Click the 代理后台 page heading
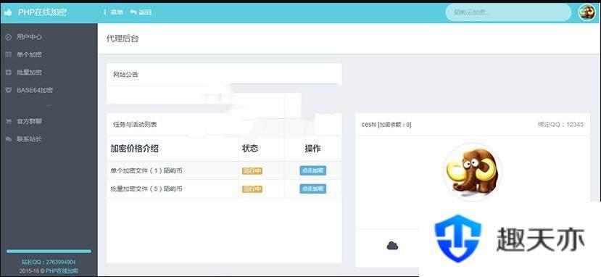The width and height of the screenshot is (601, 277). click(x=123, y=38)
